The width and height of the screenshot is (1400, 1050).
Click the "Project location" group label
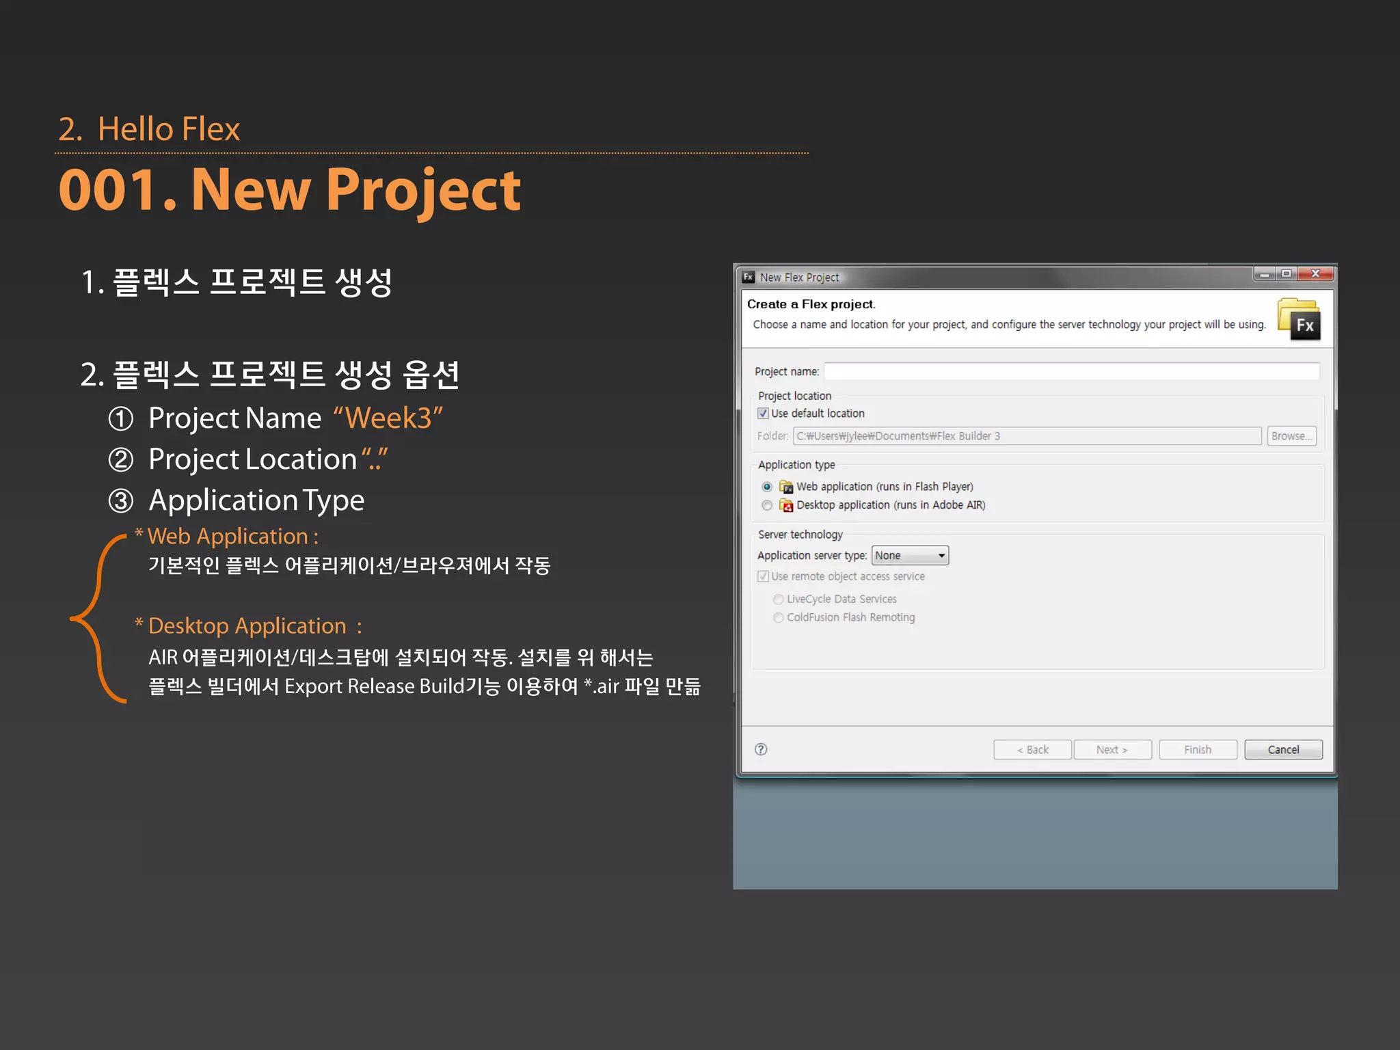(x=794, y=396)
